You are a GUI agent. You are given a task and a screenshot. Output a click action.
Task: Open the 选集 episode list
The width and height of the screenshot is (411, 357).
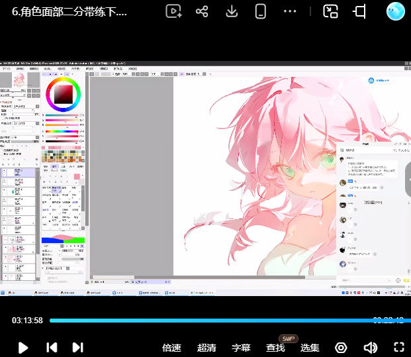click(x=310, y=348)
